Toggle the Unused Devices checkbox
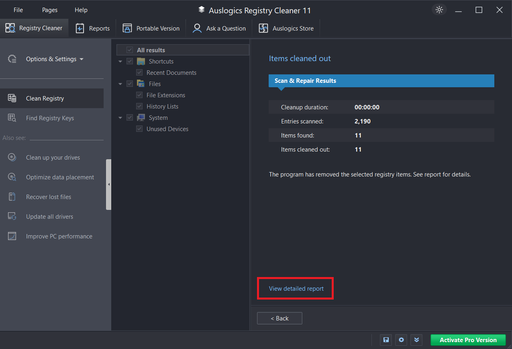 point(139,129)
